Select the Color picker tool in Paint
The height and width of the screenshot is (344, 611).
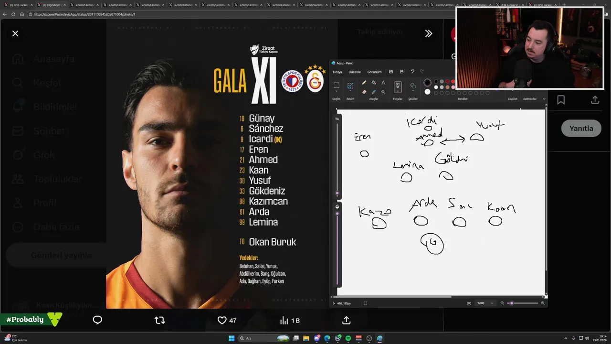click(x=374, y=92)
